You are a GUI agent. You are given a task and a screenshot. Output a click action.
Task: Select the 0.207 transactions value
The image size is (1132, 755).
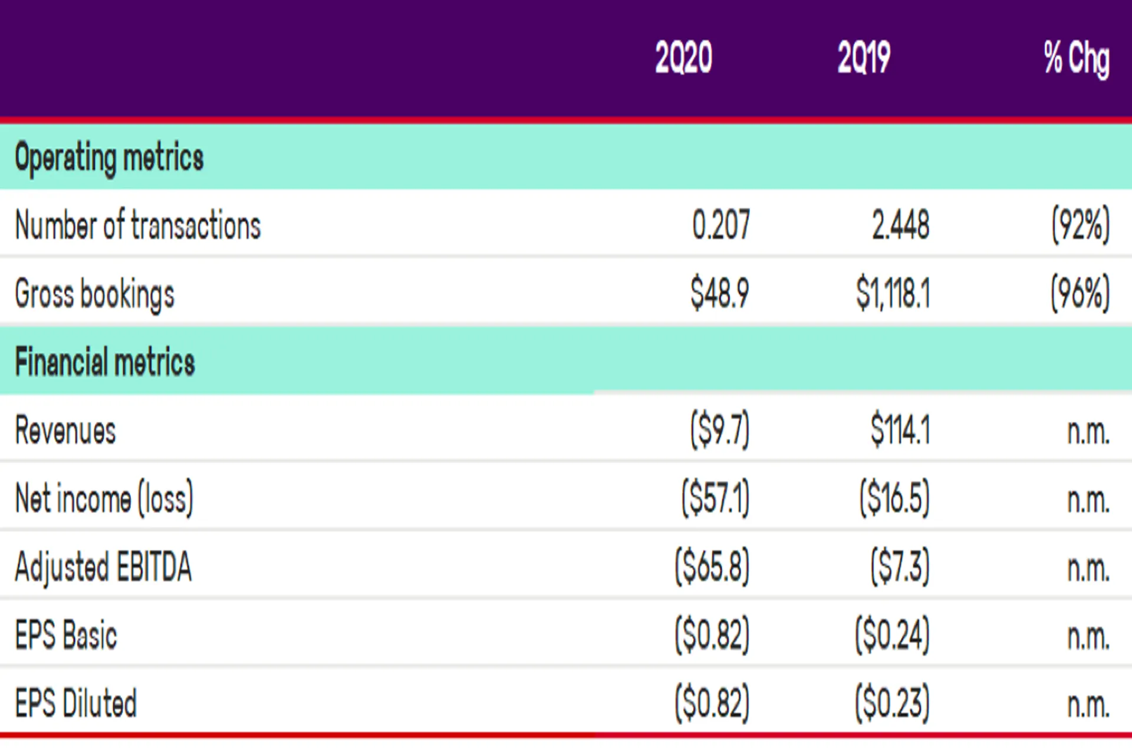721,225
